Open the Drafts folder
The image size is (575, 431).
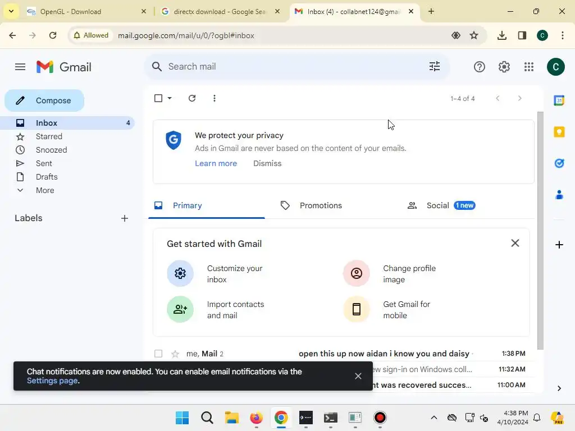point(67,177)
